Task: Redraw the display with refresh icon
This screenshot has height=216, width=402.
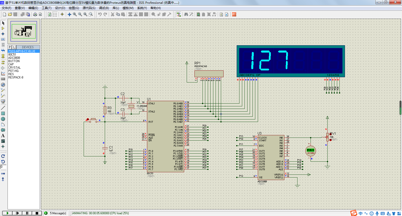Action: tap(50, 14)
